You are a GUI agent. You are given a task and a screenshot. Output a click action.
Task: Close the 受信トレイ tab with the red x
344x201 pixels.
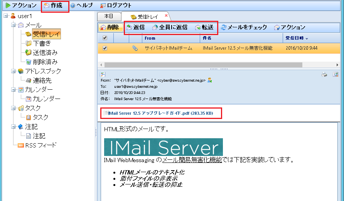coord(166,15)
